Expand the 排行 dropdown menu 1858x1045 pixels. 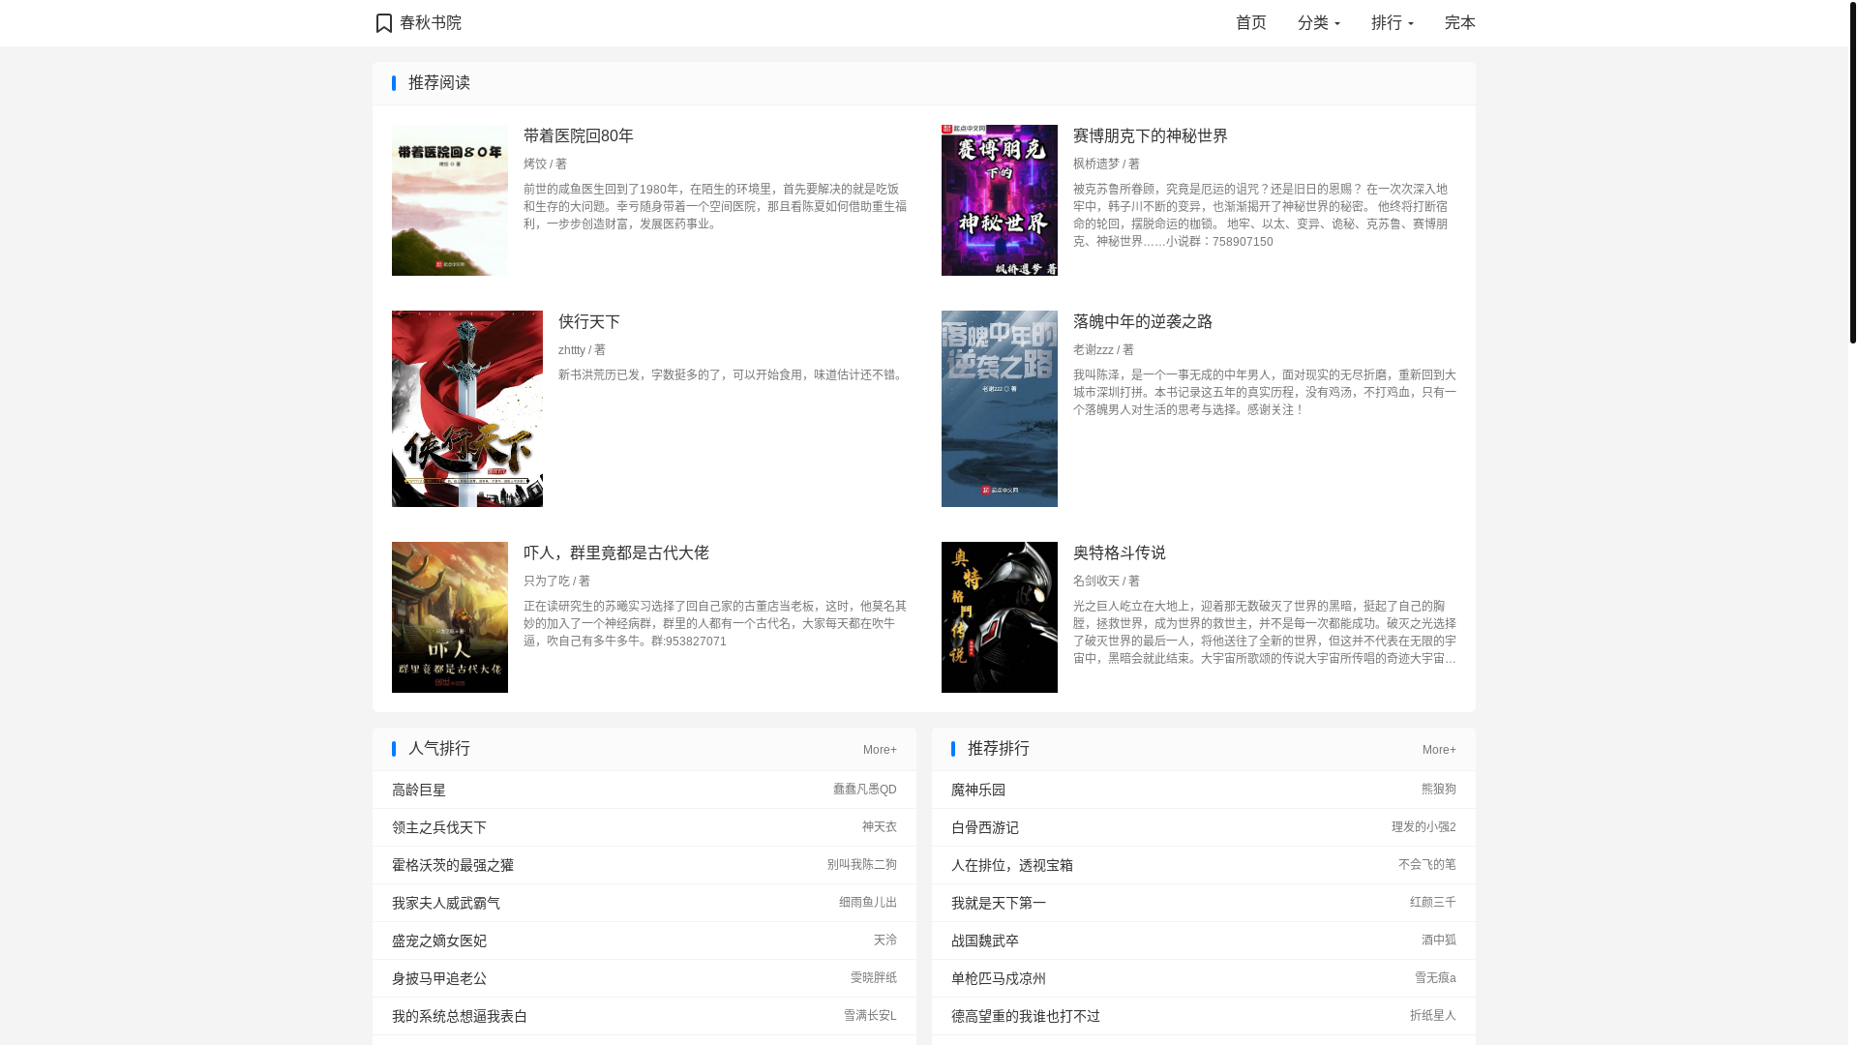pos(1393,22)
